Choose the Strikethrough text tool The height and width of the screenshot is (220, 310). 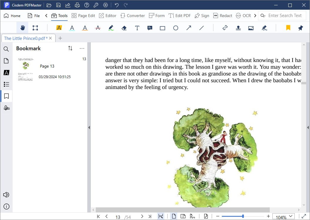[x=98, y=28]
